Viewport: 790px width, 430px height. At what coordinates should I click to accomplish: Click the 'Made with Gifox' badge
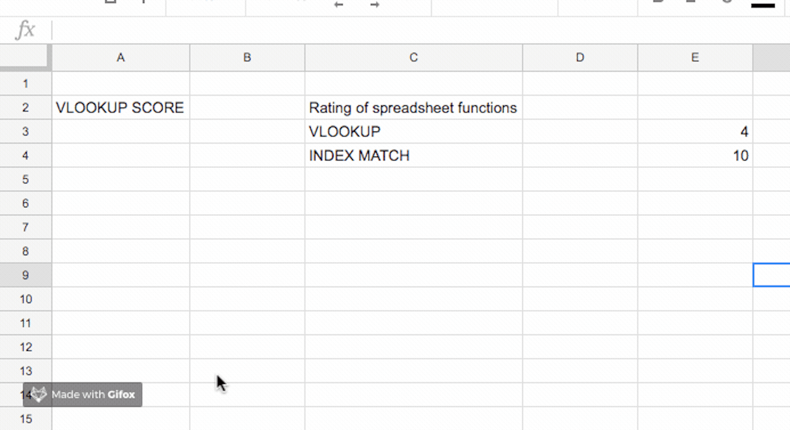pyautogui.click(x=83, y=394)
